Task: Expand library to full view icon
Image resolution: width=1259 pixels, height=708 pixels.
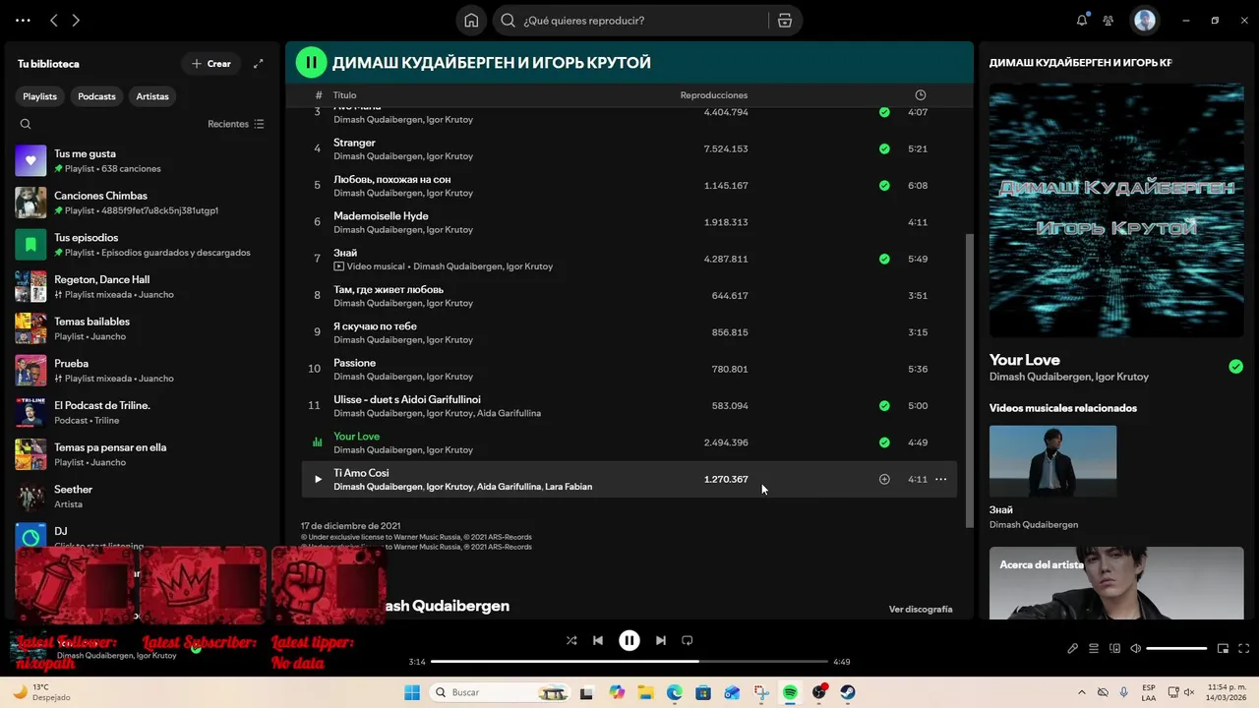Action: point(258,64)
